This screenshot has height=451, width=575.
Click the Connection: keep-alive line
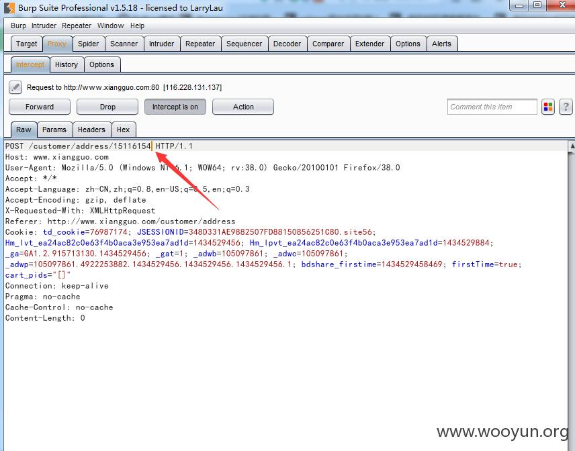(x=57, y=286)
